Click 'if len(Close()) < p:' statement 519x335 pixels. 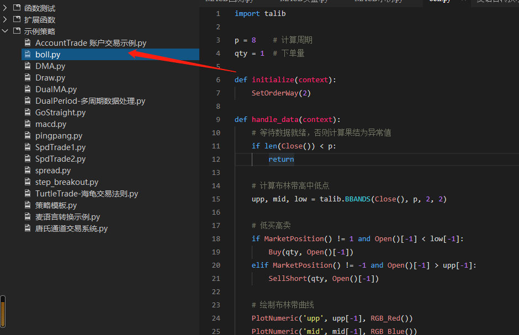click(x=294, y=146)
